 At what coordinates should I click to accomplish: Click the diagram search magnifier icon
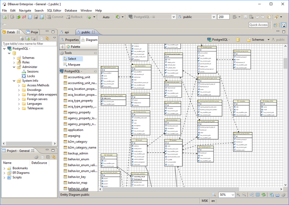click(x=214, y=195)
